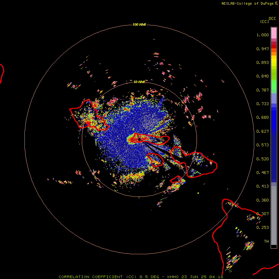Screen dimensions: 279x279
Task: Click the [CC] unit label above the scale
Action: (264, 21)
